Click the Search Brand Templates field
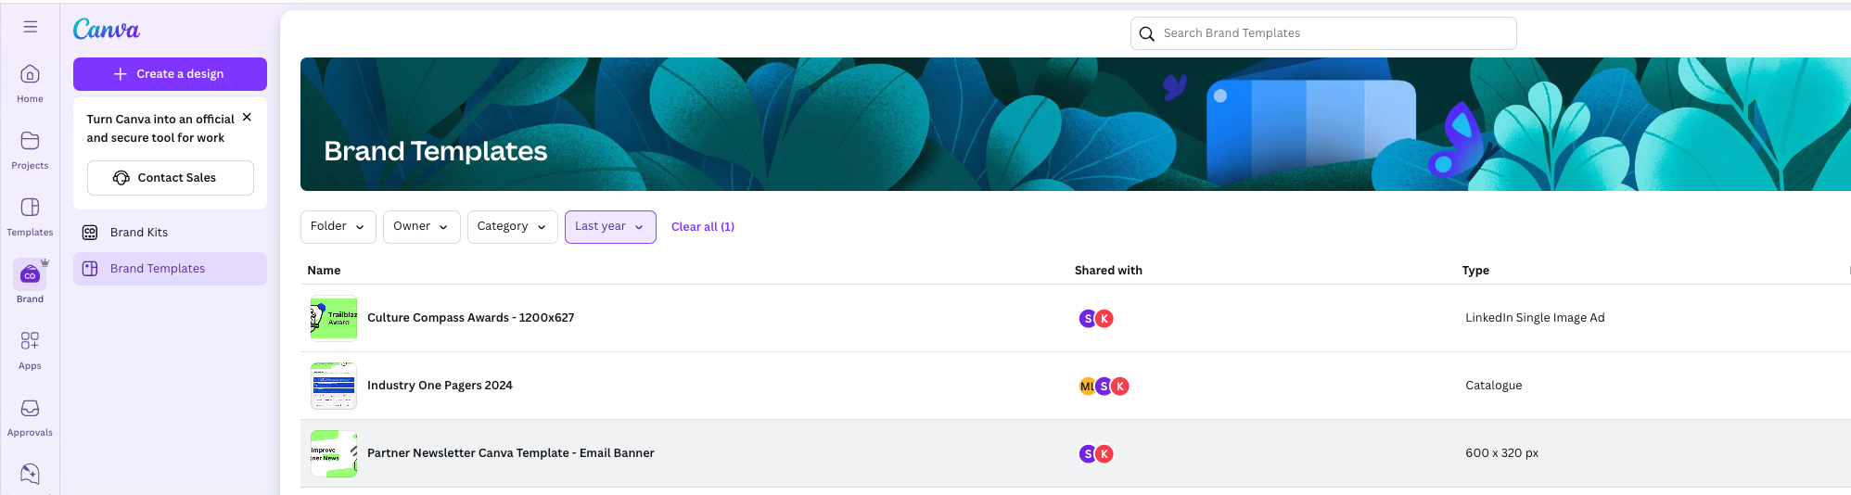 click(x=1323, y=33)
